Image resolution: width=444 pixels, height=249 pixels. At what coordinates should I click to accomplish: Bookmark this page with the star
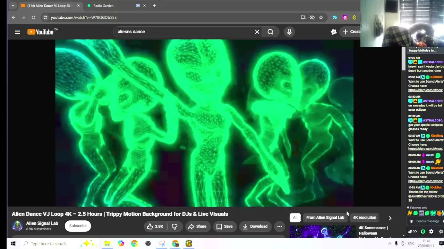coord(321,17)
